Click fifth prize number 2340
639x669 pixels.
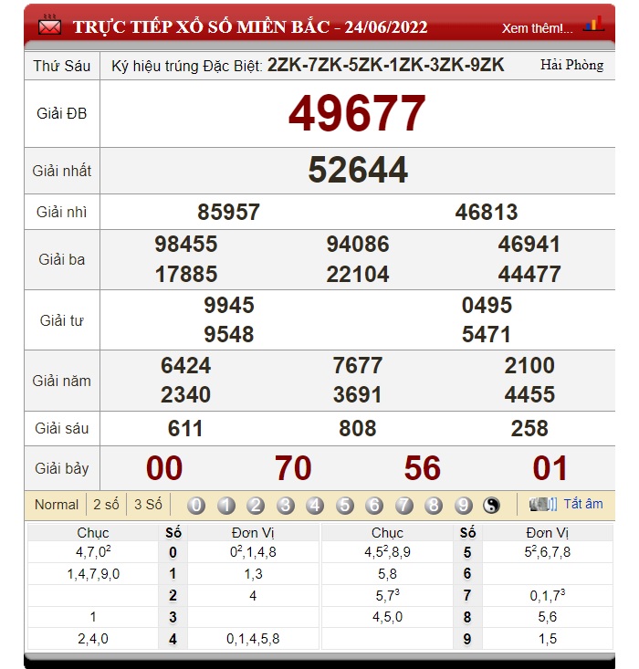185,394
